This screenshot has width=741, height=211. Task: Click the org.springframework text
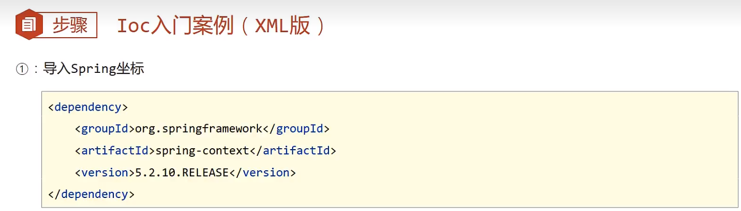coord(198,129)
